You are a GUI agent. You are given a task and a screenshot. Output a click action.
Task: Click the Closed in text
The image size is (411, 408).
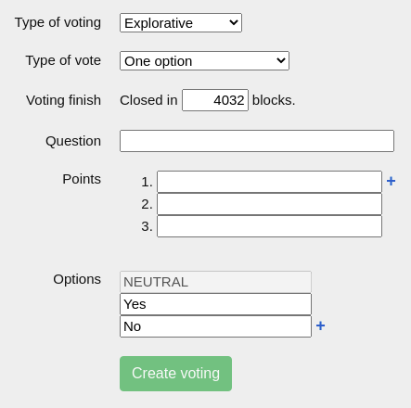[x=148, y=100]
